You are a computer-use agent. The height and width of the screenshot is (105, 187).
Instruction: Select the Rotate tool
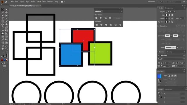[3, 28]
